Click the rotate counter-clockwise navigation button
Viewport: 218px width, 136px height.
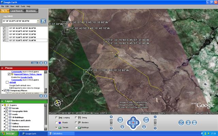point(120,119)
